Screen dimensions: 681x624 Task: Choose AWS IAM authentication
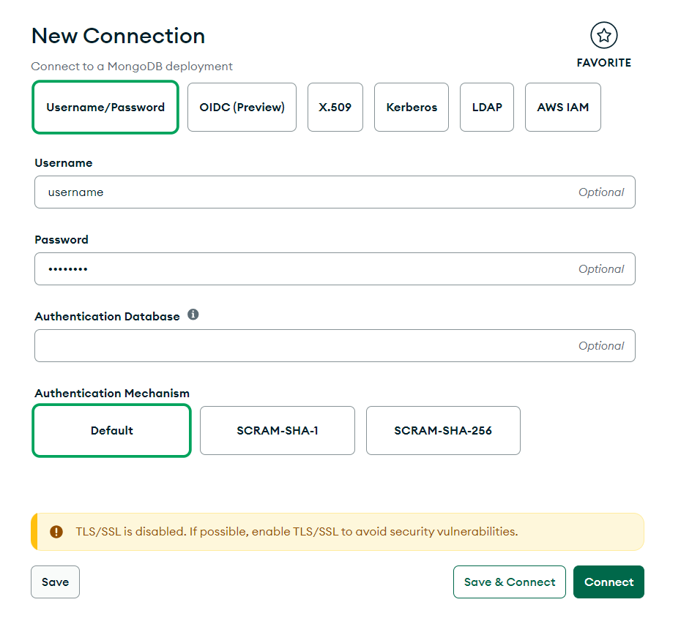coord(562,107)
